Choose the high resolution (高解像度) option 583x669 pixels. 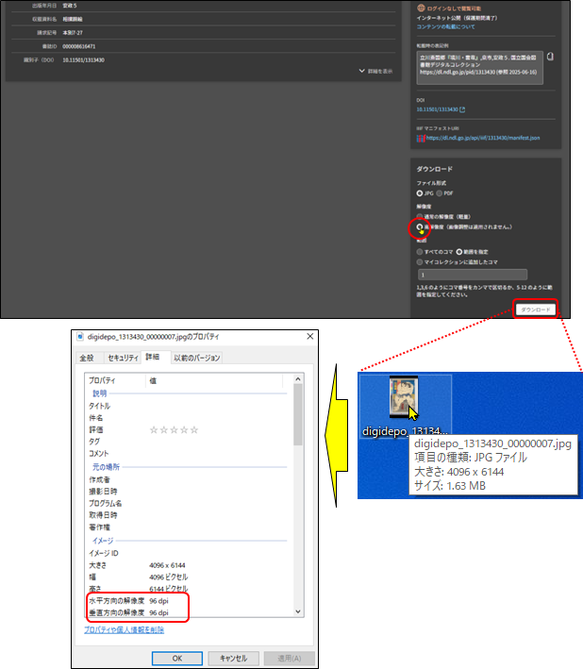(420, 227)
